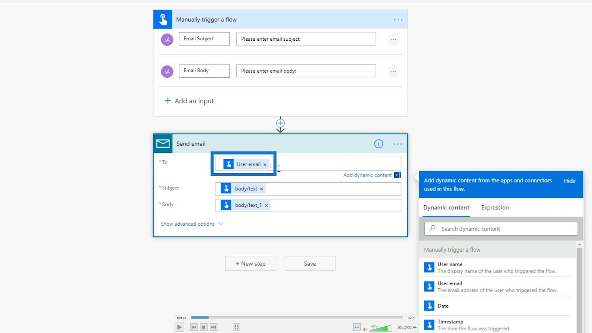Select User name dynamic content item
592x333 pixels.
tap(497, 268)
